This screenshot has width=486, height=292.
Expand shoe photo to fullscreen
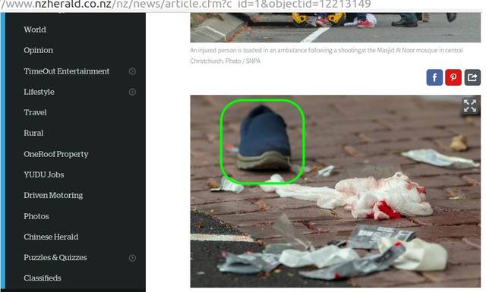469,106
